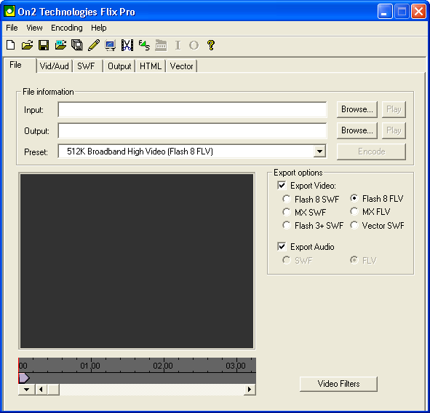Click the computer monitor icon in toolbar
Screen dimensions: 430x413
[111, 45]
